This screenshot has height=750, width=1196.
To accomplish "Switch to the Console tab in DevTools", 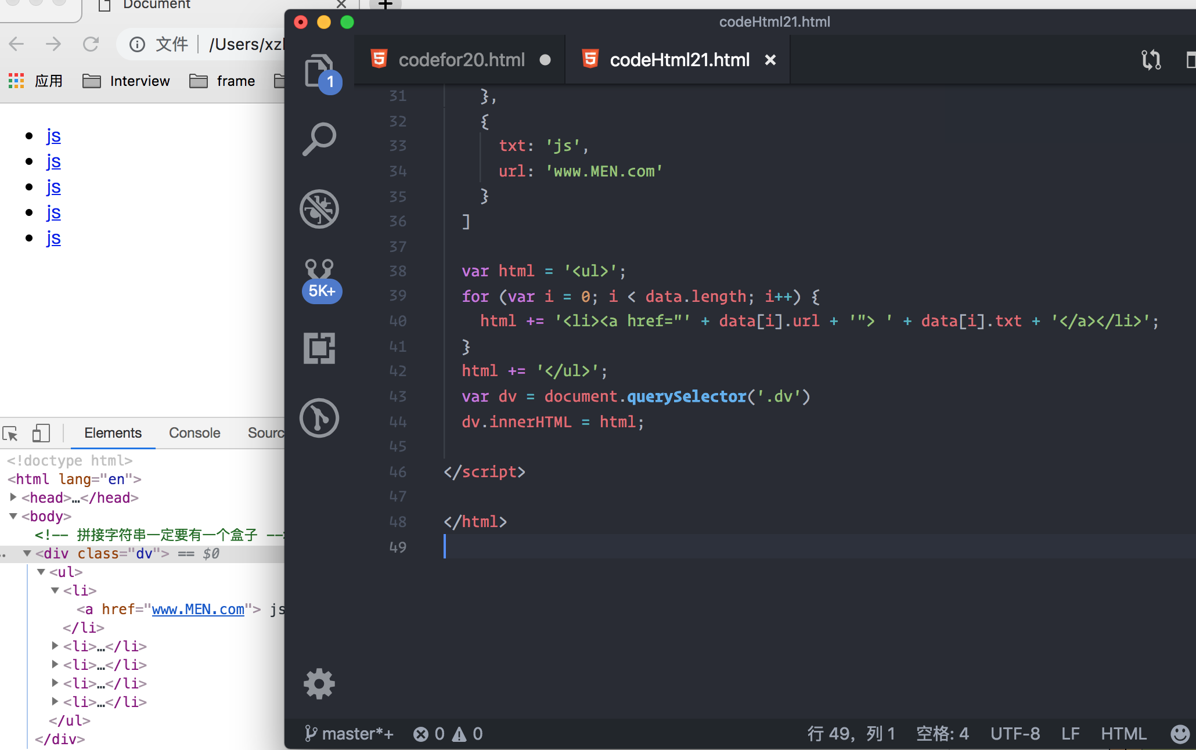I will point(194,433).
